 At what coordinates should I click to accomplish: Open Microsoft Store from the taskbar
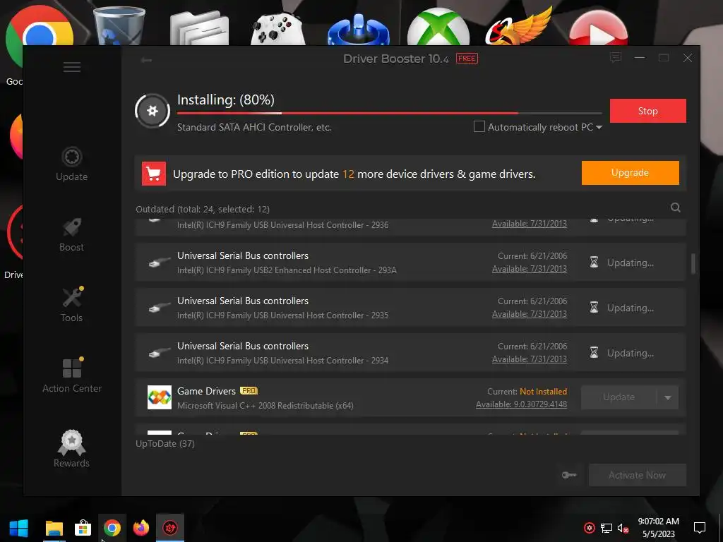83,528
